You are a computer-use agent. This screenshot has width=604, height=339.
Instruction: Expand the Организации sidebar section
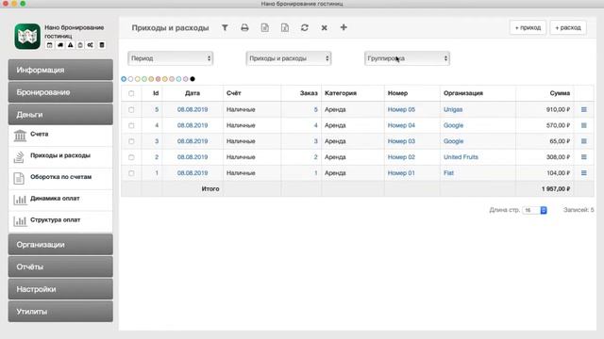point(60,245)
